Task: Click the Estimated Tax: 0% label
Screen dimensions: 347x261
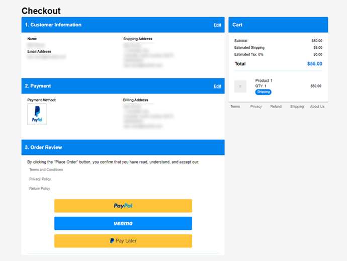Action: 249,54
